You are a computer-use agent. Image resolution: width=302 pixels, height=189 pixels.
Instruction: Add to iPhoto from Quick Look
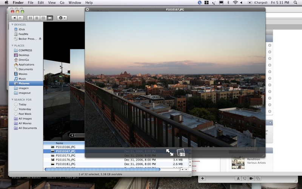181,152
